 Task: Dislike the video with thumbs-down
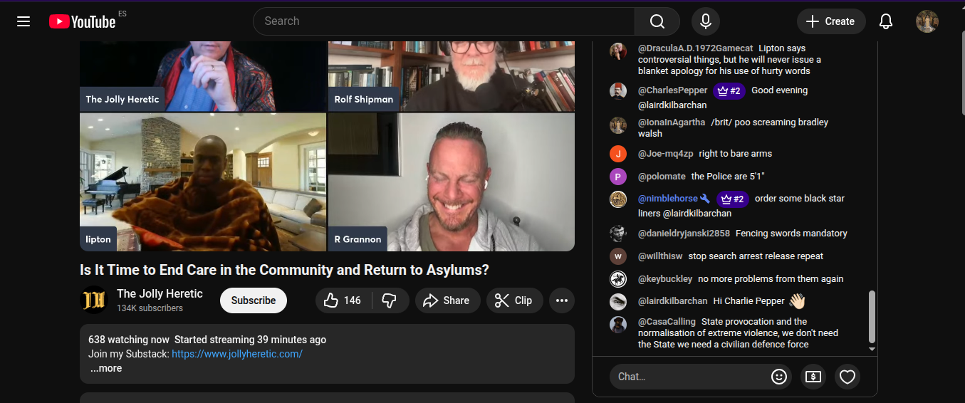tap(390, 300)
